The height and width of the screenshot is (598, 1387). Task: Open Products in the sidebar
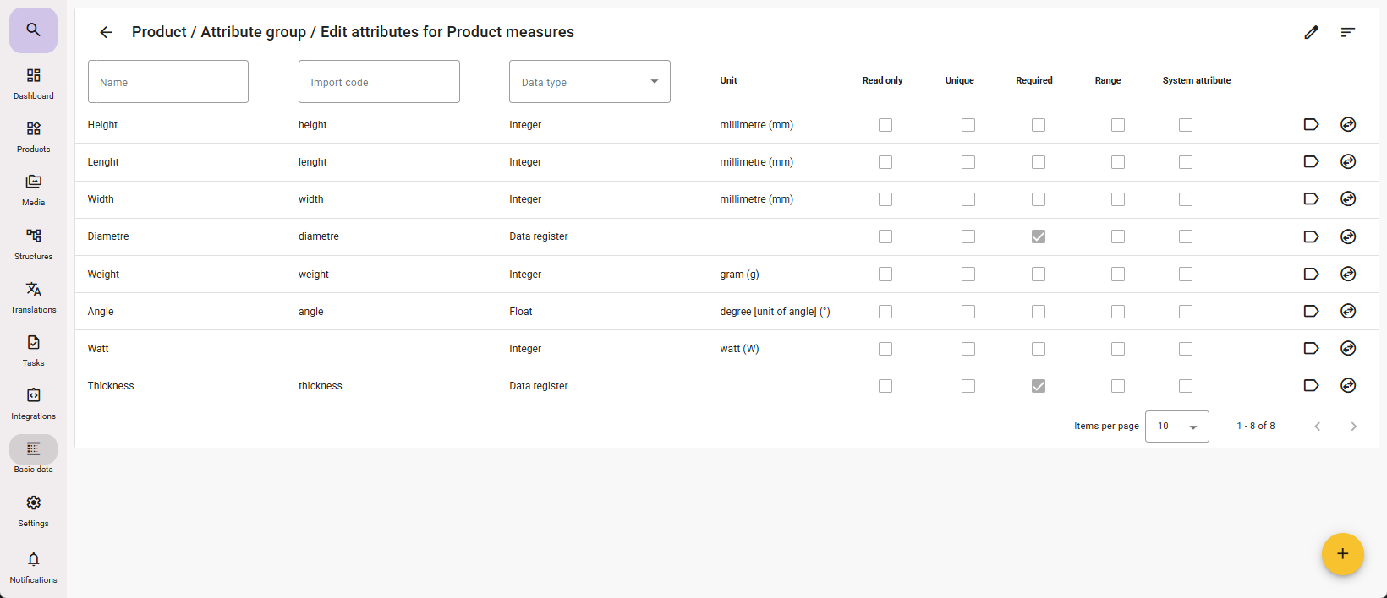point(34,136)
